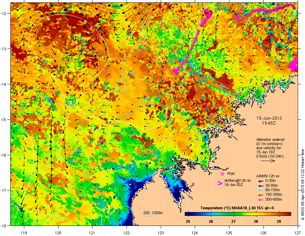Click the temperature colorbar near 29 degrees

pyautogui.click(x=279, y=214)
